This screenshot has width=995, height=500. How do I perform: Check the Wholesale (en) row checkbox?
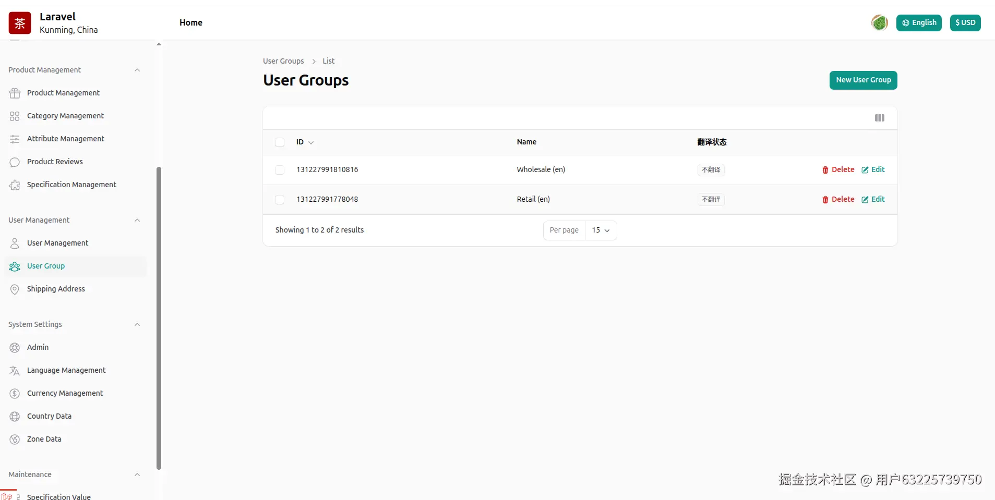[x=280, y=170]
